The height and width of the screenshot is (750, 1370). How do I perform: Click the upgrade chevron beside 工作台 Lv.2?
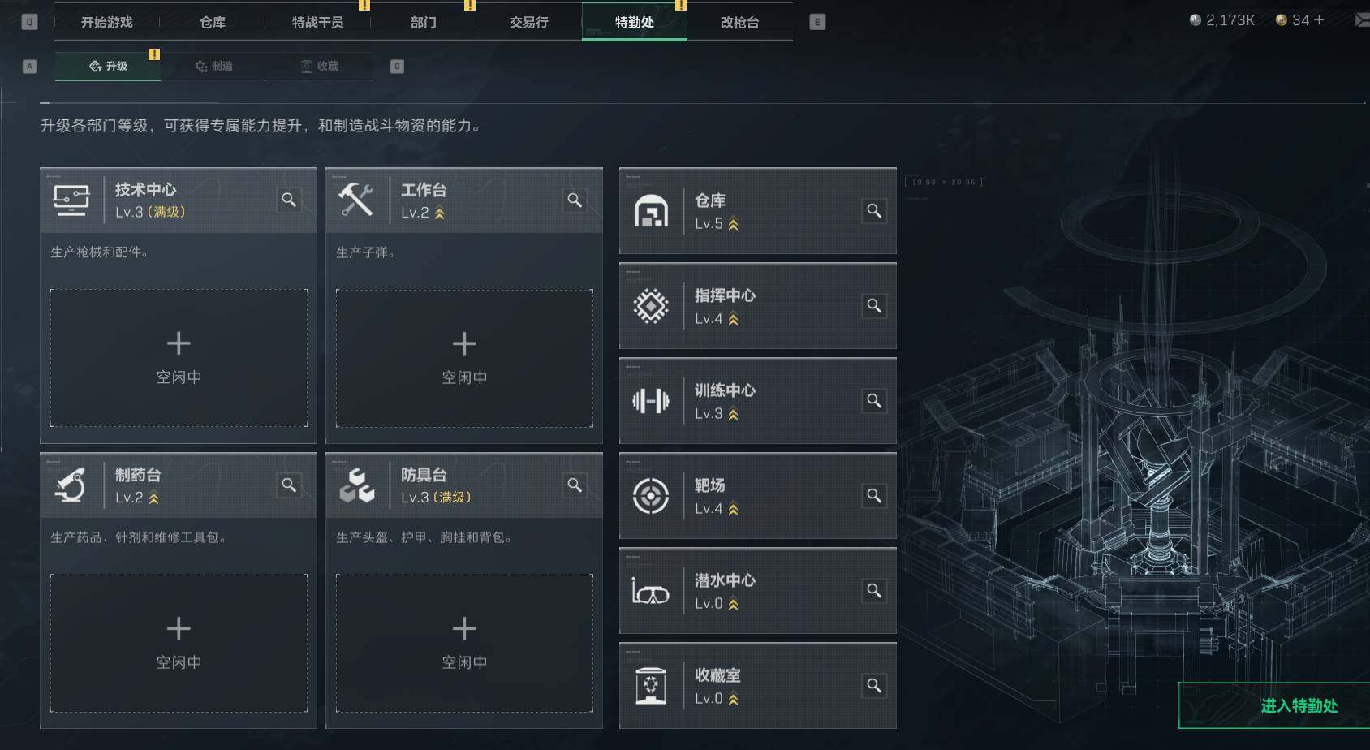pyautogui.click(x=440, y=213)
